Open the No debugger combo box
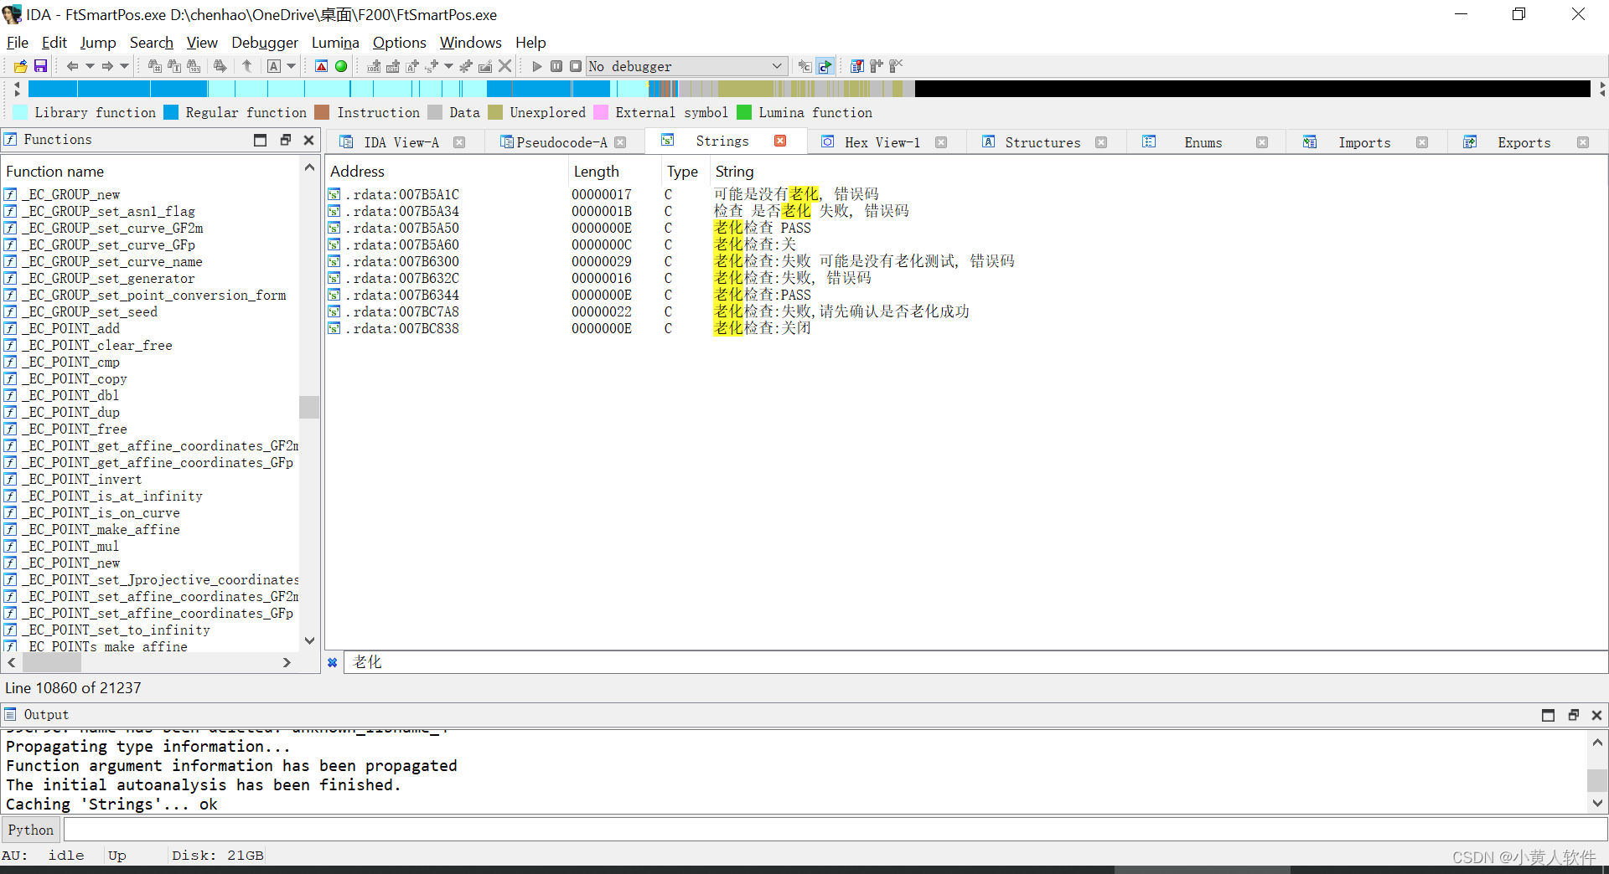This screenshot has width=1609, height=874. click(x=686, y=66)
